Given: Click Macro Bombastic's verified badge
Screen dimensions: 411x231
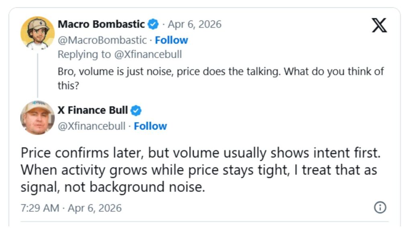Looking at the screenshot, I should [x=152, y=24].
